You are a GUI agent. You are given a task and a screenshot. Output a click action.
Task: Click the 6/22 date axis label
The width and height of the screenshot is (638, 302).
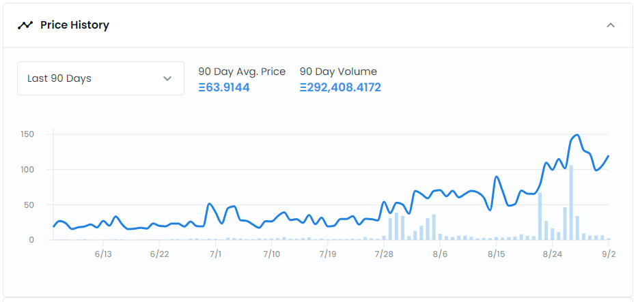(159, 254)
